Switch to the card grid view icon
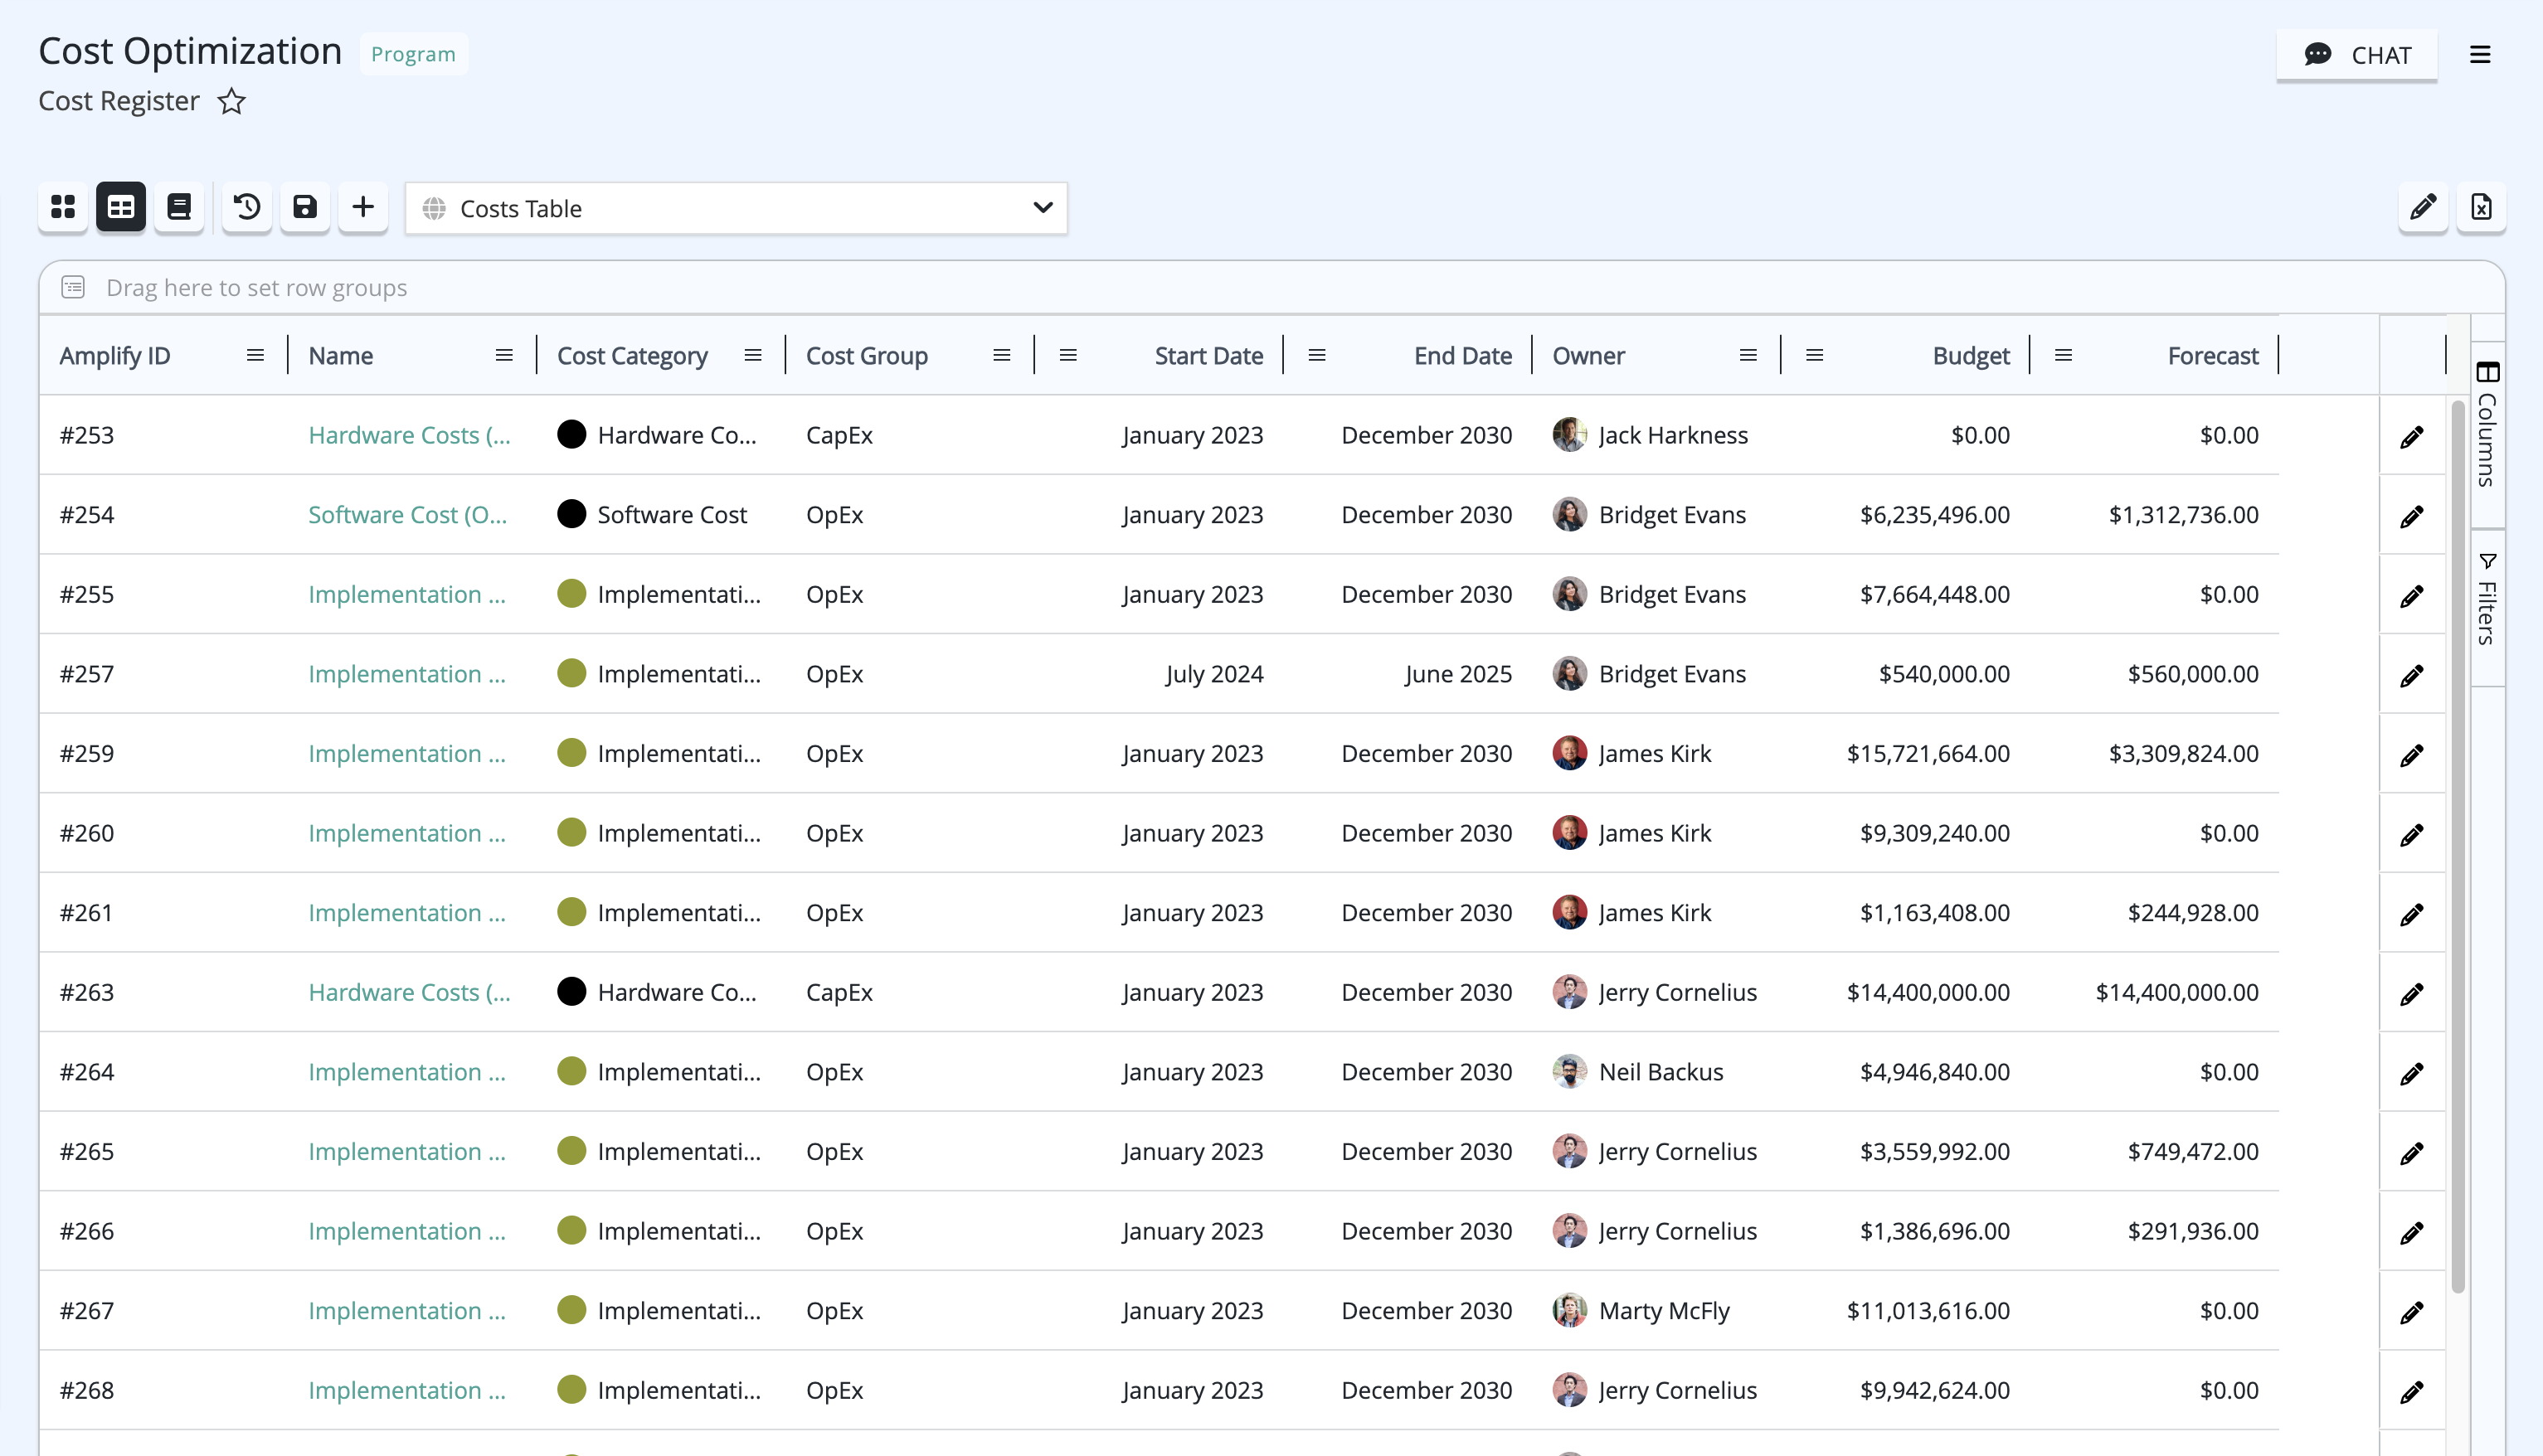The image size is (2543, 1456). 63,207
